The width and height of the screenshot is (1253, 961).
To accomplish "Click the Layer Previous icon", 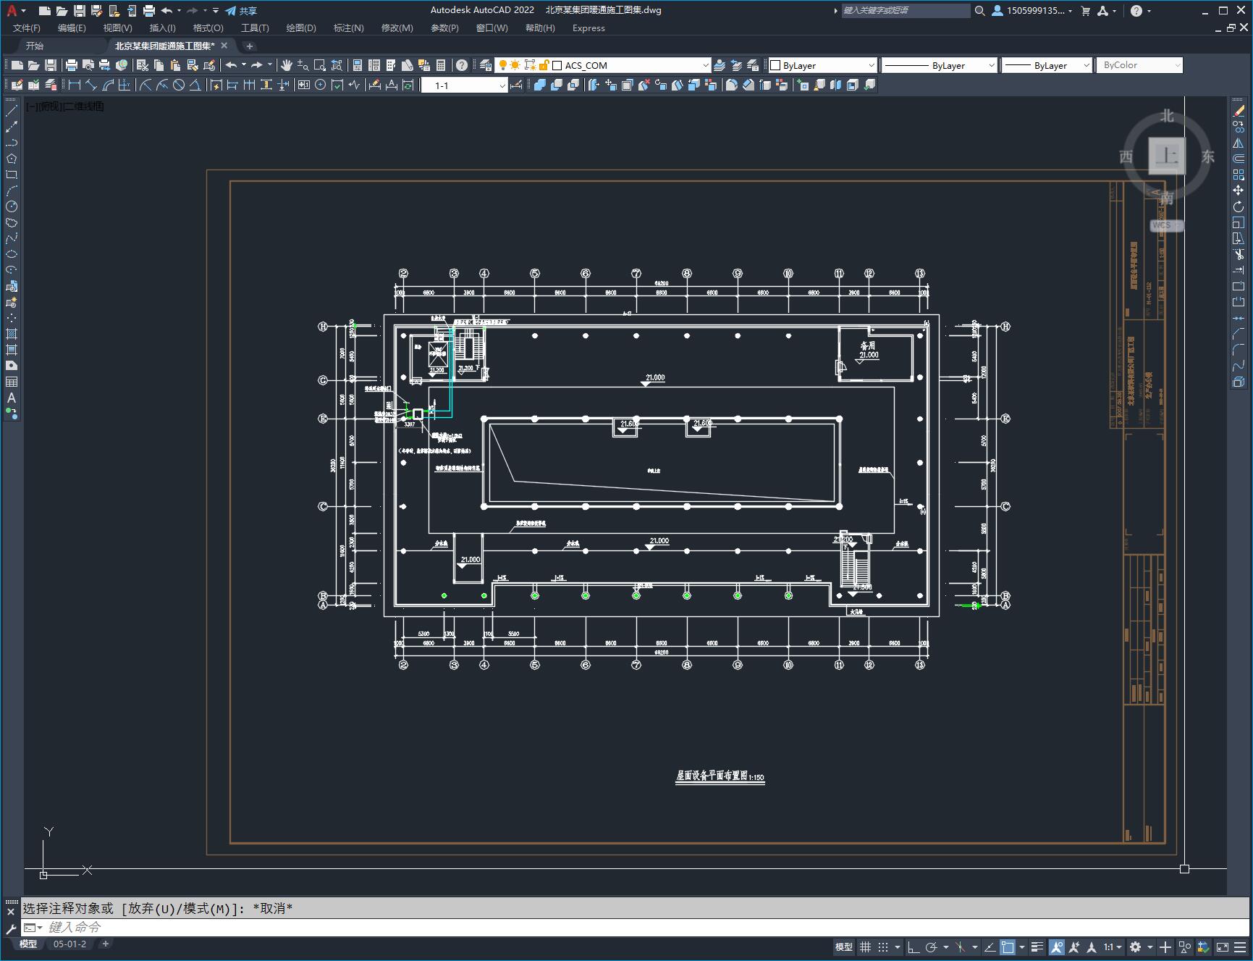I will pos(736,65).
